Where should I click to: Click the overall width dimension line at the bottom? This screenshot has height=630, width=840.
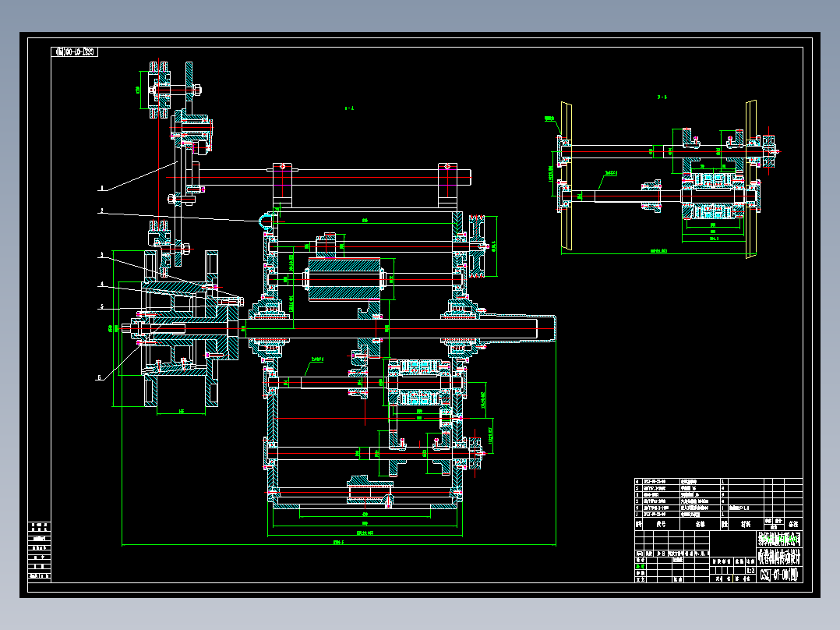click(338, 545)
